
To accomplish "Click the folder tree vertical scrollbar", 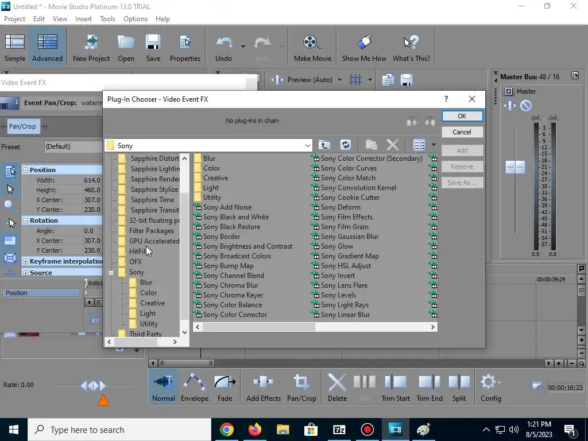I will 184,256.
